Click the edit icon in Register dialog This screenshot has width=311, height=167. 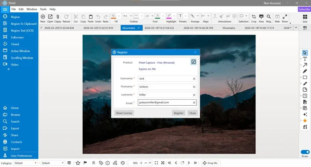(x=194, y=62)
